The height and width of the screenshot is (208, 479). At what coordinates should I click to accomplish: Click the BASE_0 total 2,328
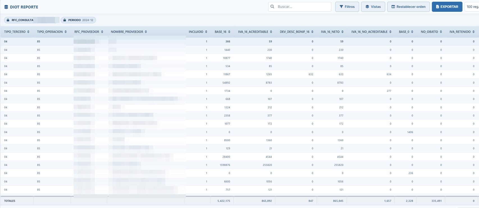point(410,201)
